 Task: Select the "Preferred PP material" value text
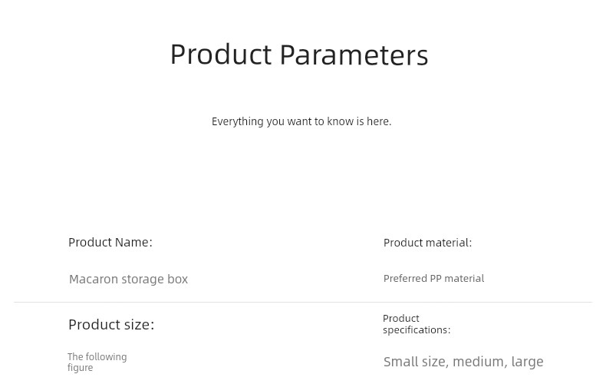coord(433,278)
